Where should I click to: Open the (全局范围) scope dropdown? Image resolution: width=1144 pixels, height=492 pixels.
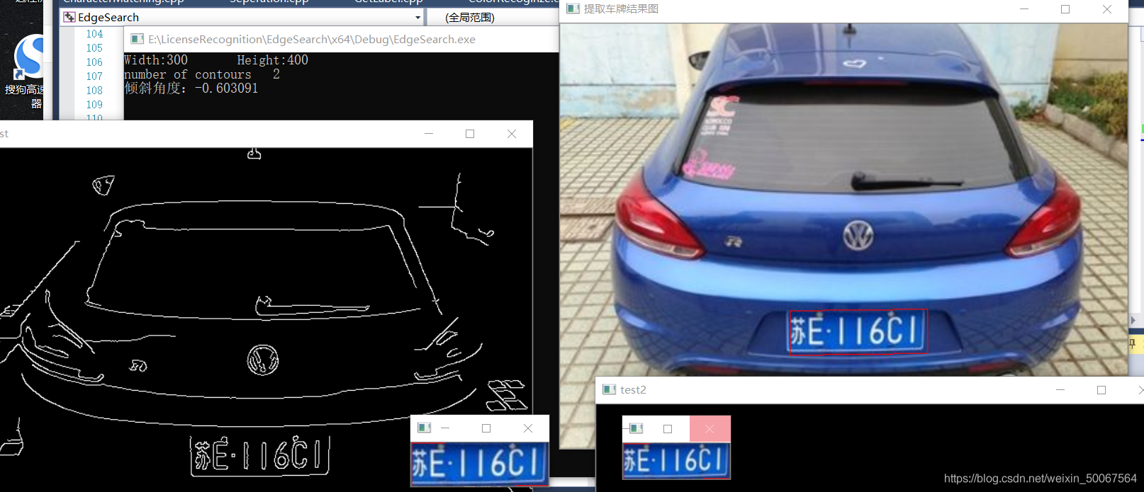coord(470,17)
